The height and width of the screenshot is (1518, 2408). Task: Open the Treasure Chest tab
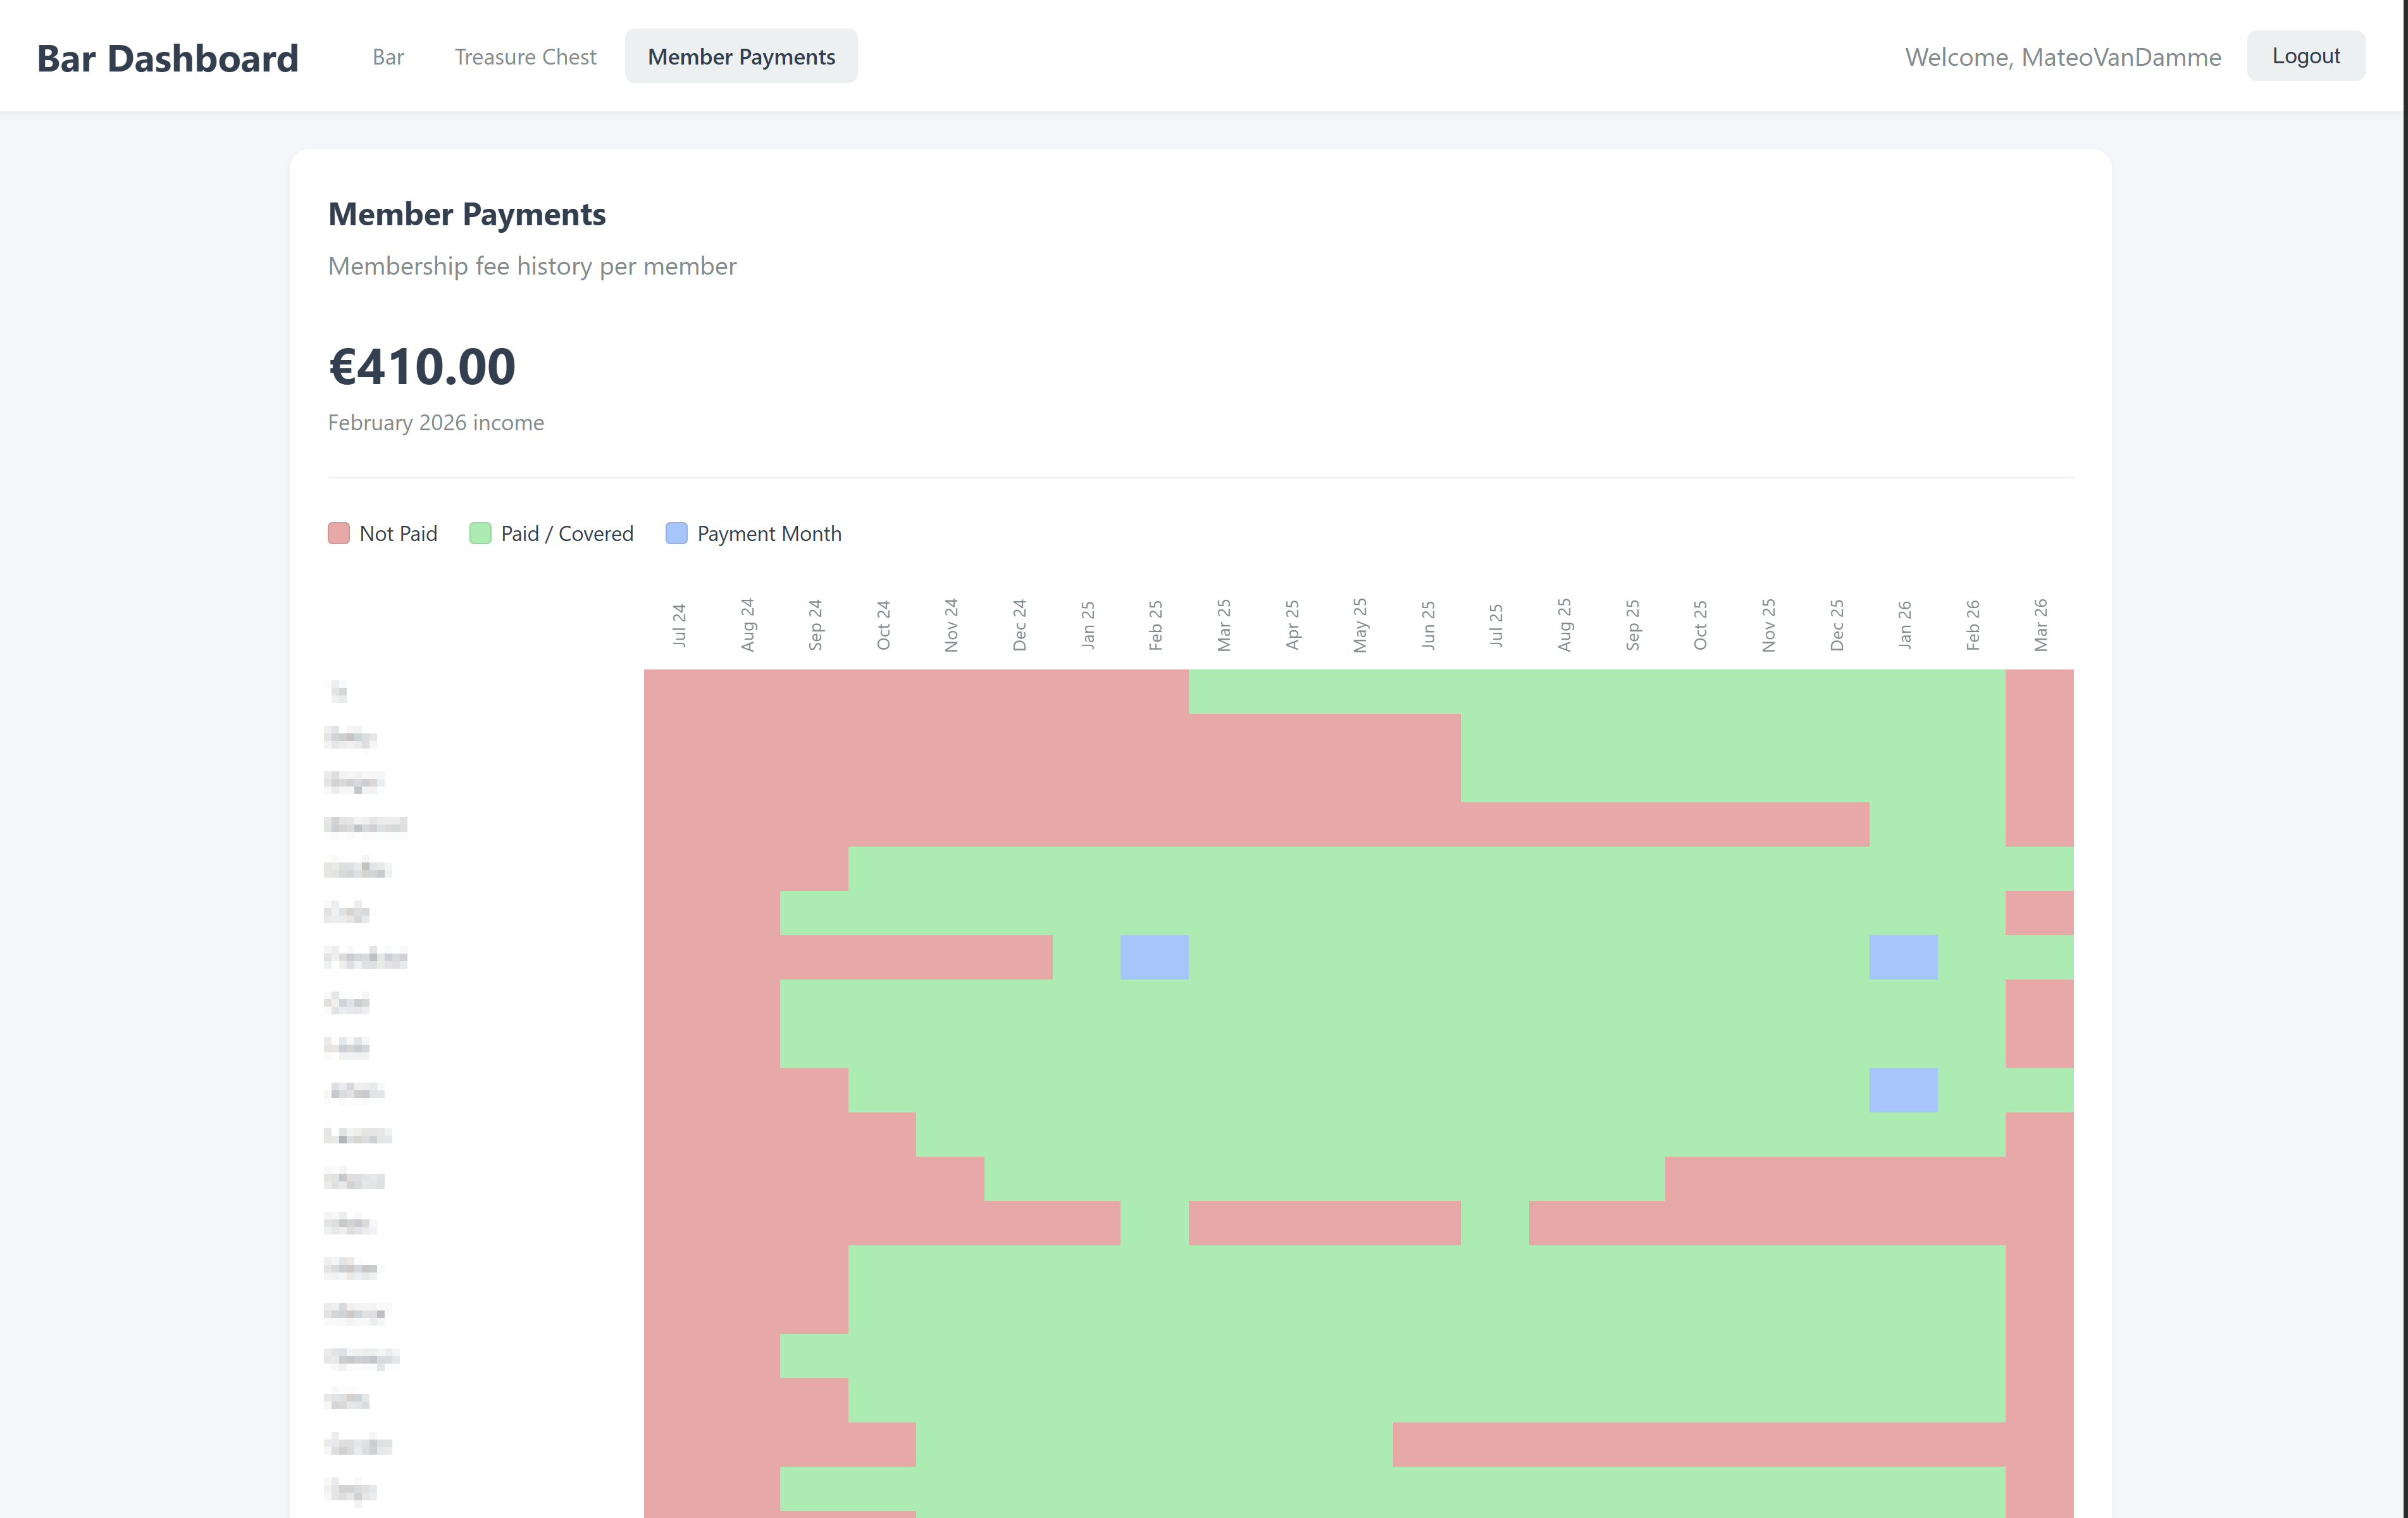524,57
